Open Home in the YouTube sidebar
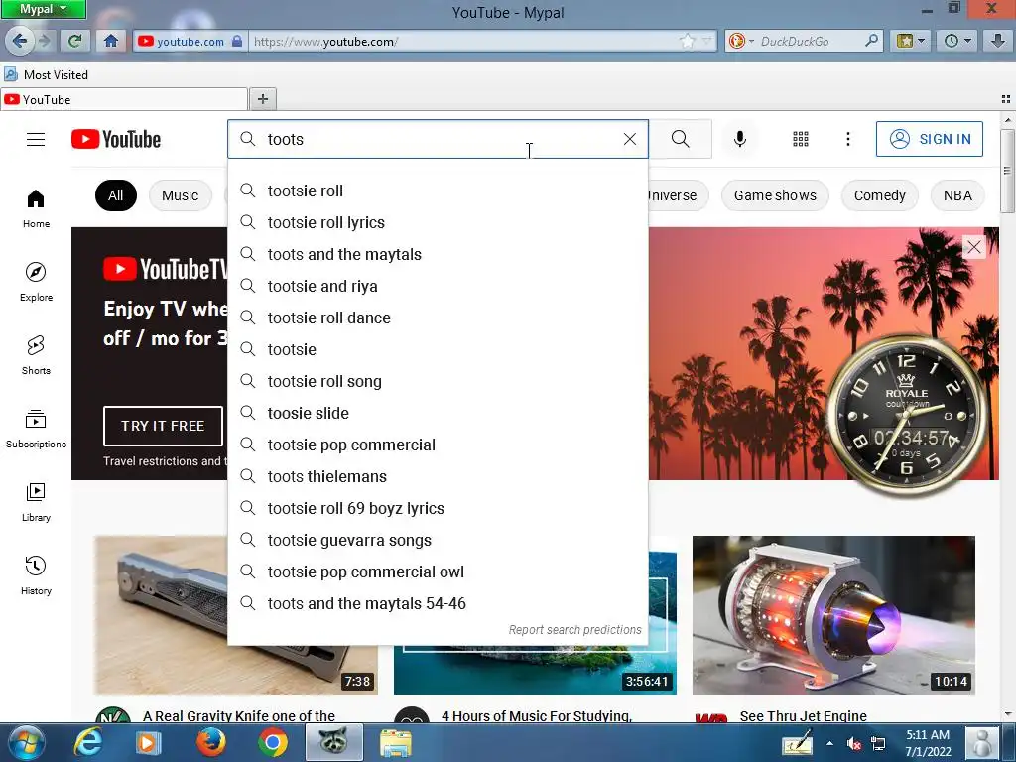1016x762 pixels. 36,208
